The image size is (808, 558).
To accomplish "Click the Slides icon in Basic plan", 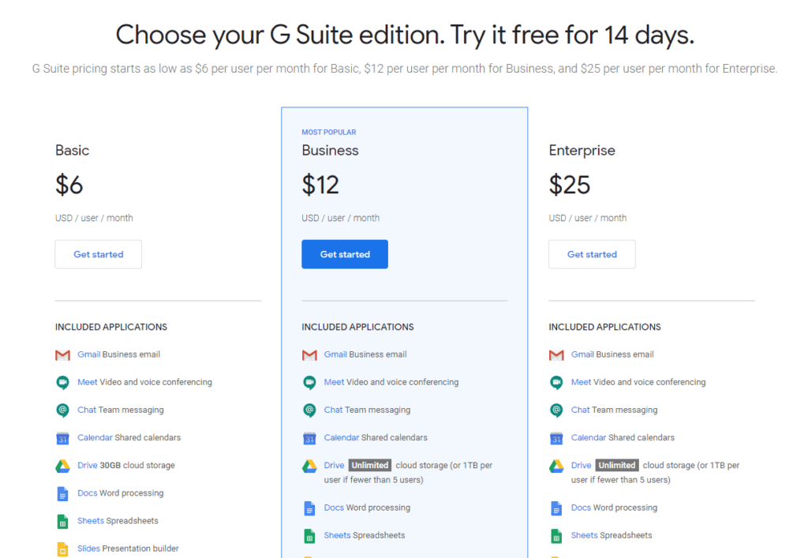I will click(62, 549).
